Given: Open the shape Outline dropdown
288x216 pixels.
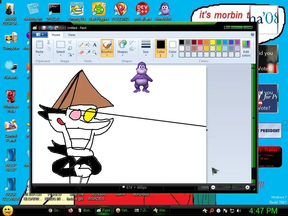Looking at the screenshot, I should pos(133,42).
